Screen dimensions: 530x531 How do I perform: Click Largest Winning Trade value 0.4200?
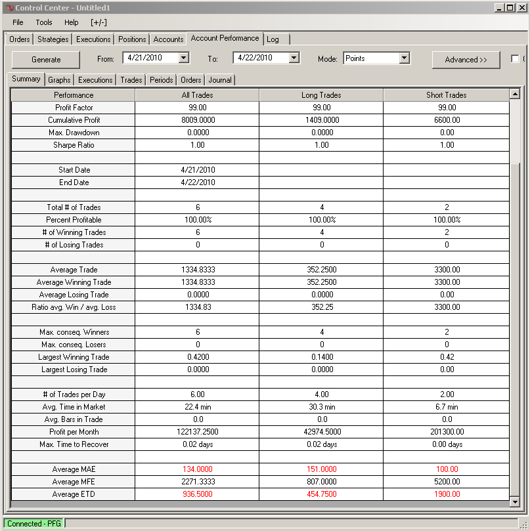point(198,357)
